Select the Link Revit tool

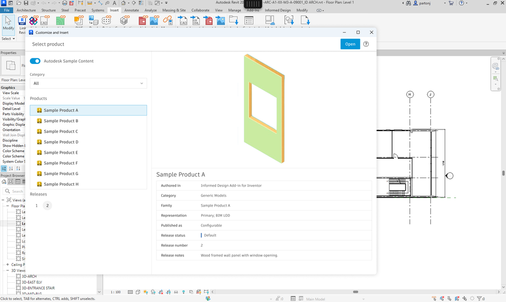(x=22, y=21)
